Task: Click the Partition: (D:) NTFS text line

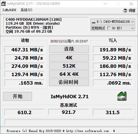Action: (29, 28)
